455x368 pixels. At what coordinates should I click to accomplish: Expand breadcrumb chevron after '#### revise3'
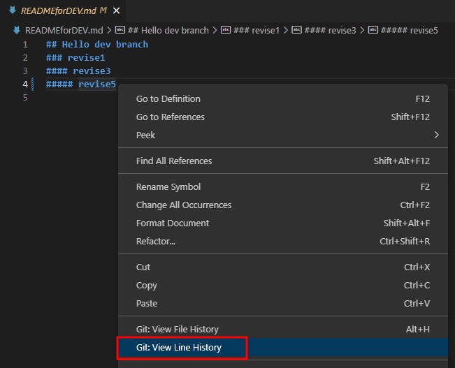(362, 30)
